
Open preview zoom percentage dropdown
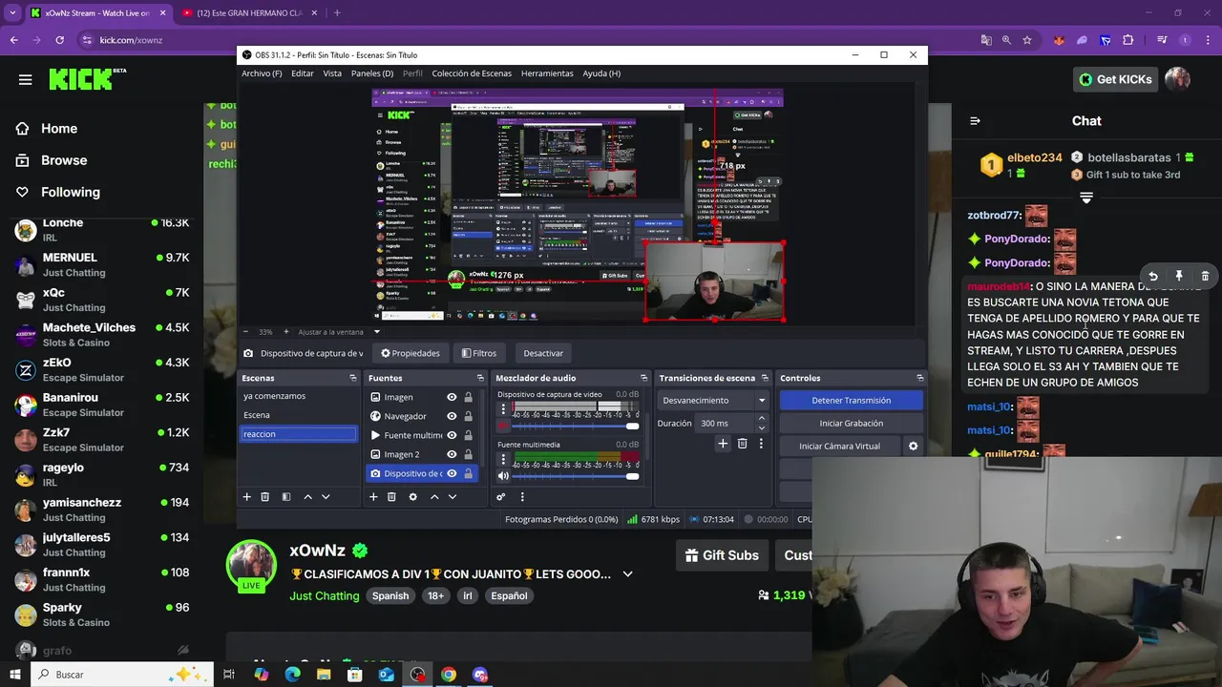click(266, 332)
